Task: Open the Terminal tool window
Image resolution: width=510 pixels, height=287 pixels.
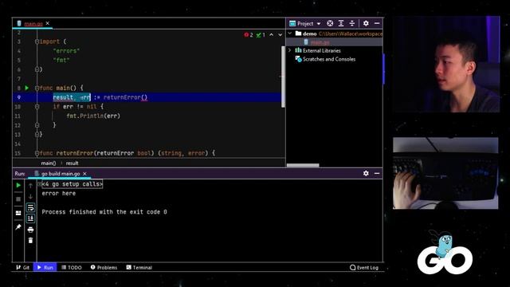Action: [x=139, y=268]
